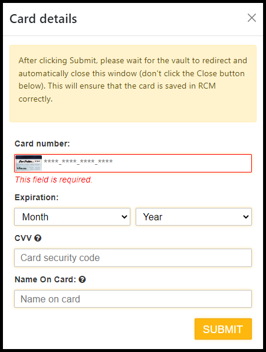Click the credit card image icon
This screenshot has height=352, width=266.
(x=28, y=163)
